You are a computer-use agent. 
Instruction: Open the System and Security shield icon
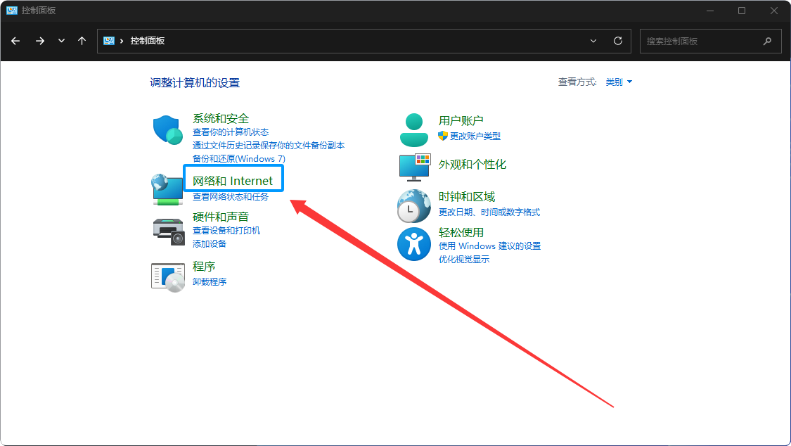click(x=167, y=129)
